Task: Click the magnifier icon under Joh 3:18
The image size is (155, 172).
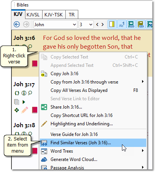Action: pyautogui.click(x=30, y=134)
